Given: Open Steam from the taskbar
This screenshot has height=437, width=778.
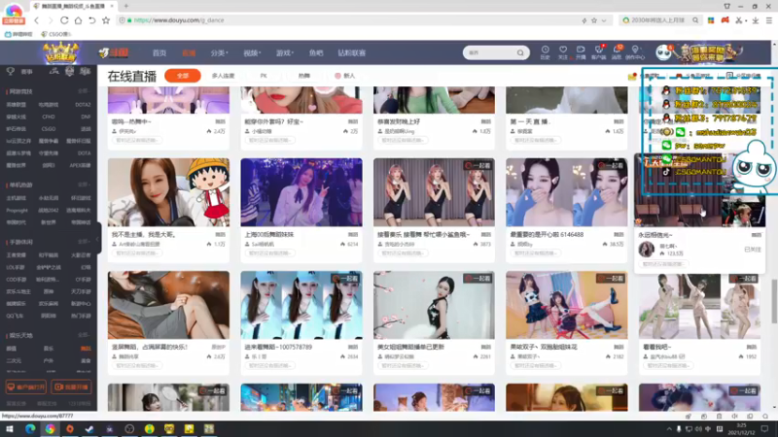Looking at the screenshot, I should point(89,429).
